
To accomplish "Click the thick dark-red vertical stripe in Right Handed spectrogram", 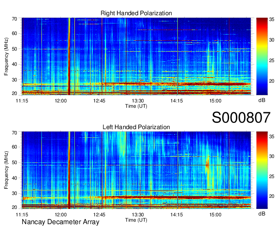I will [x=69, y=56].
